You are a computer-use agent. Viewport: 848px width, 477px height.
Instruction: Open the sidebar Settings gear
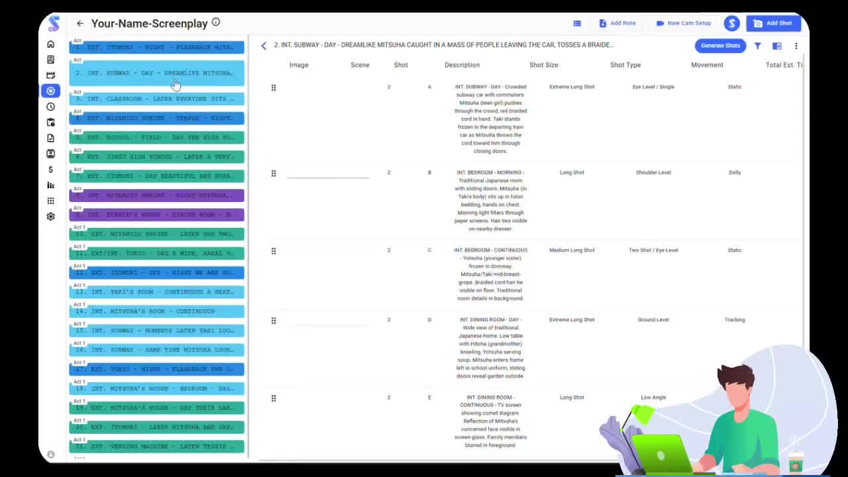point(50,216)
